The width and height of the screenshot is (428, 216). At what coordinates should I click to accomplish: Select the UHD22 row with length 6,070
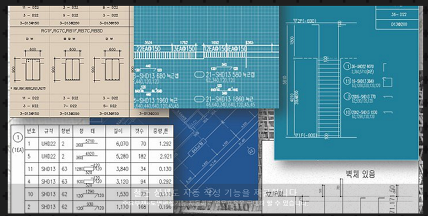pyautogui.click(x=99, y=144)
